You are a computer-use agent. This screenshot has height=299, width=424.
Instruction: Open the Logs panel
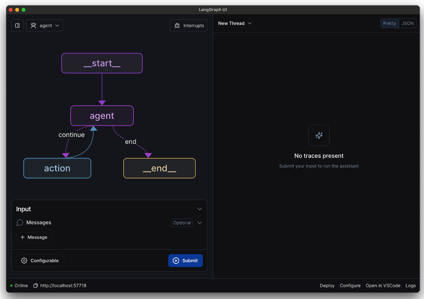[x=411, y=286]
